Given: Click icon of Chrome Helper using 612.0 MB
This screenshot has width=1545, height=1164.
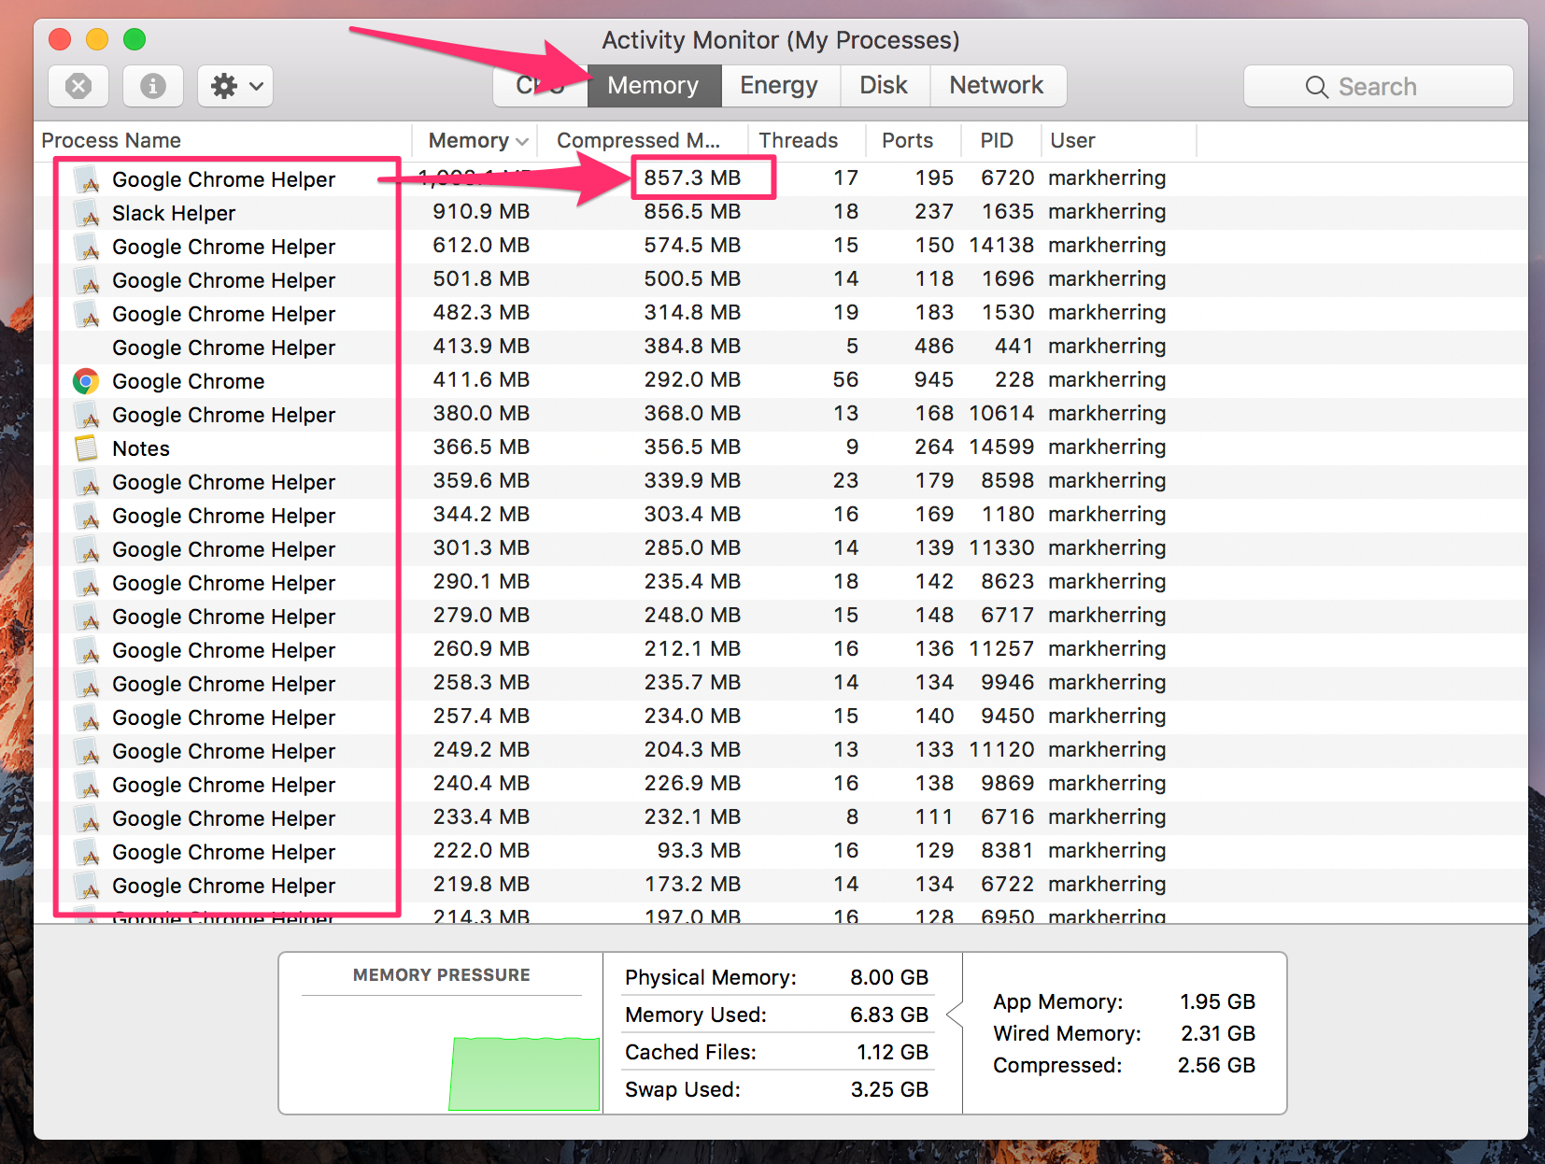Looking at the screenshot, I should 88,247.
